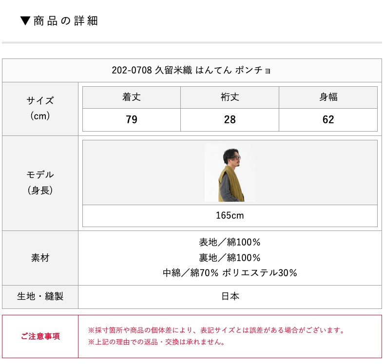Click the 生地・縫製 row label
The image size is (384, 364).
[x=40, y=296]
